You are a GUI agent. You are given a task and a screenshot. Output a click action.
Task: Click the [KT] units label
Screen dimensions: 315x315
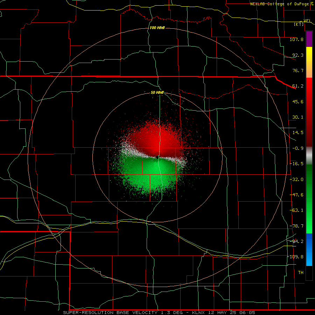(299, 24)
